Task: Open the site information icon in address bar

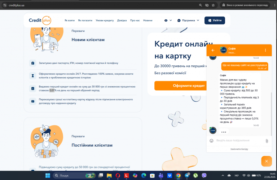Action: tap(5, 5)
